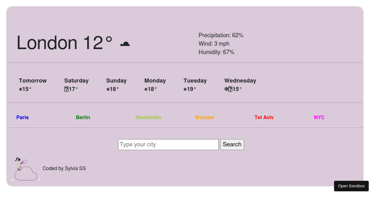376x197 pixels.
Task: Click the sun icon under Tomorrow
Action: (20, 89)
